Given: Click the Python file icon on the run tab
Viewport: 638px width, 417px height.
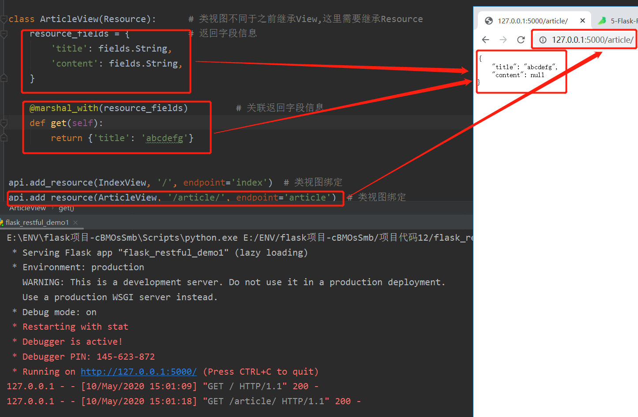Looking at the screenshot, I should point(2,223).
